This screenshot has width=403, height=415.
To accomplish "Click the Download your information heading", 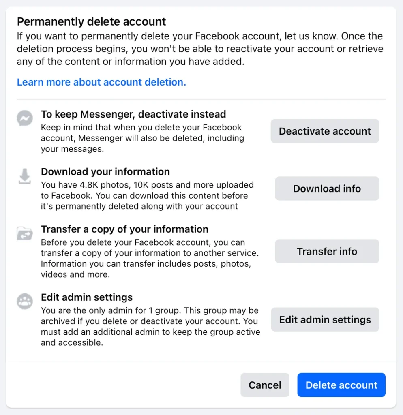I will 105,172.
